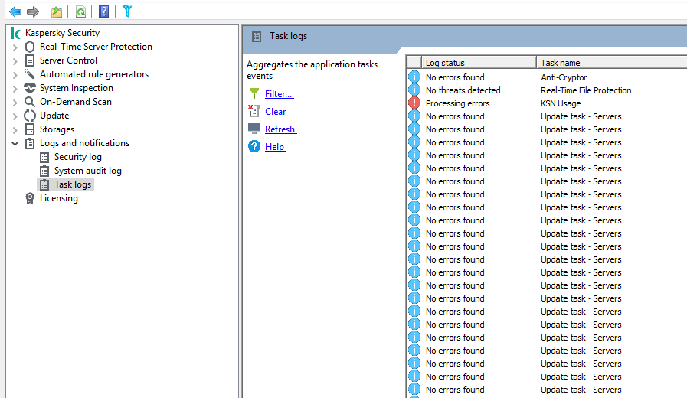Open the Filter... link
Screen dimensions: 687x398
point(279,93)
